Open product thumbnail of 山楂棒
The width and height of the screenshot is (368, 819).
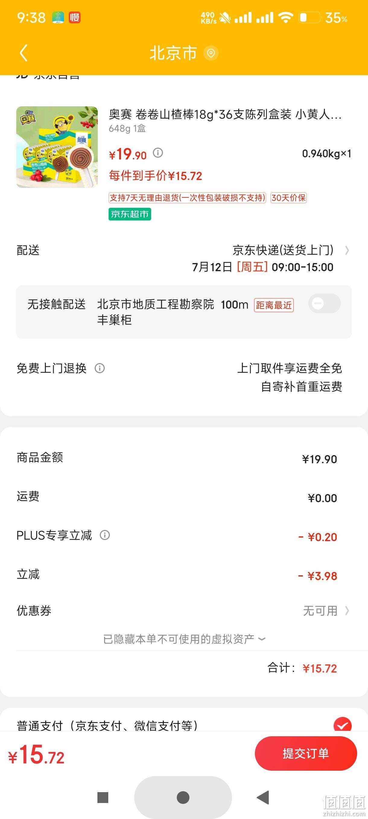pyautogui.click(x=57, y=147)
